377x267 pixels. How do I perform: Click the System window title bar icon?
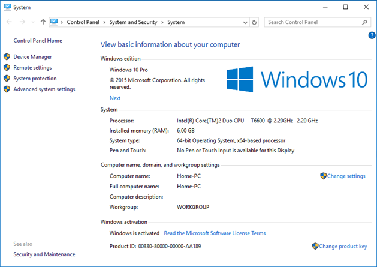7,7
